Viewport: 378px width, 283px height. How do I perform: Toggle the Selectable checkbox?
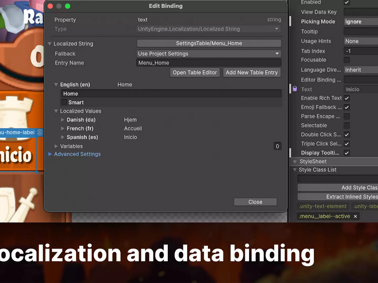tap(347, 125)
